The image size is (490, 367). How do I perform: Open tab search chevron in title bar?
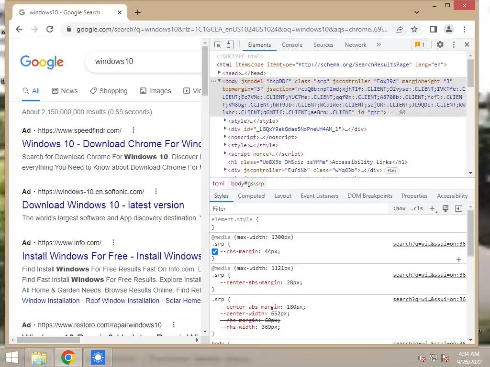(417, 12)
